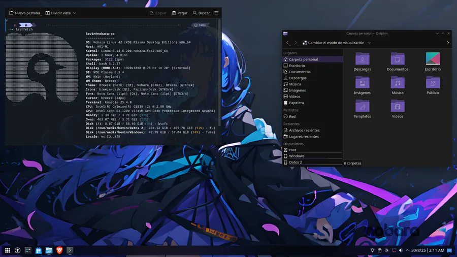Click the show desktop button in taskbar corner
Viewport: 457px width, 257px height.
pos(449,250)
